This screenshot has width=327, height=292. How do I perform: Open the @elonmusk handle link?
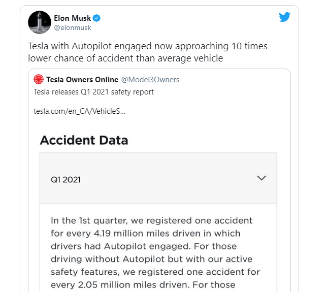(73, 28)
